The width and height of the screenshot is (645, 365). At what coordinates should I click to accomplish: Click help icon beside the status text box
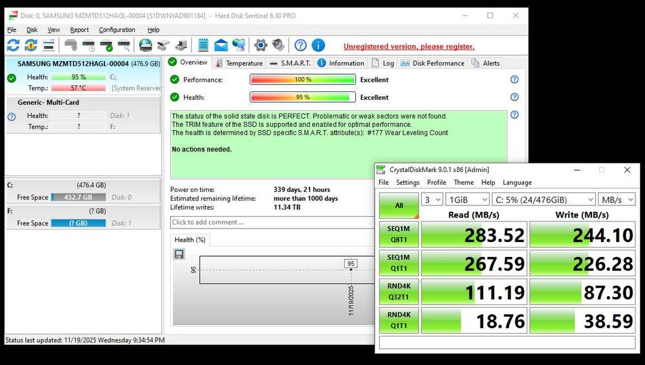coord(514,115)
